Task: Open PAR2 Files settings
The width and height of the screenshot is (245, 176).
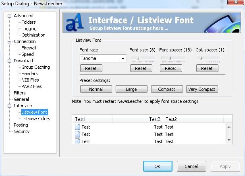Action: 31,86
